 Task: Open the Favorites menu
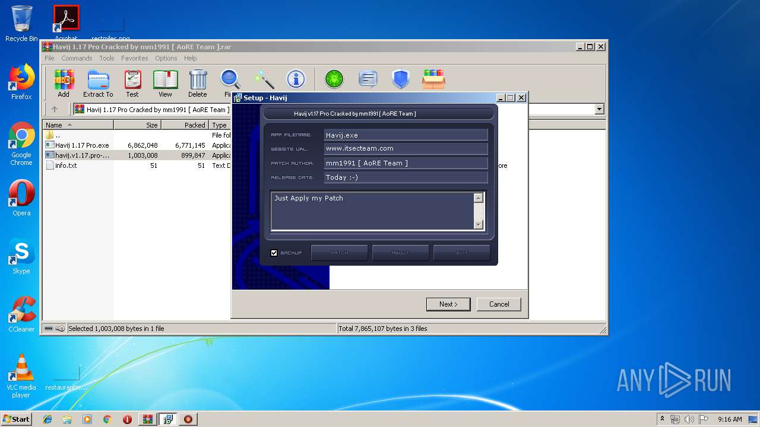pos(135,58)
